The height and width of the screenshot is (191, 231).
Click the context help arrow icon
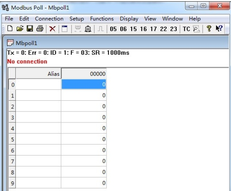[x=219, y=28]
